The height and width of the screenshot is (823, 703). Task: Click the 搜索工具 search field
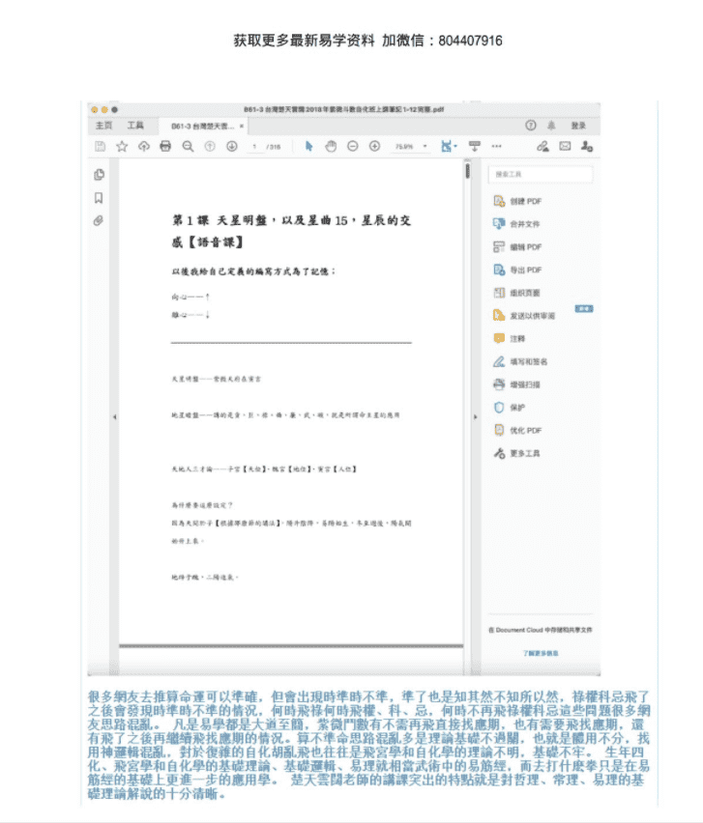[x=540, y=175]
